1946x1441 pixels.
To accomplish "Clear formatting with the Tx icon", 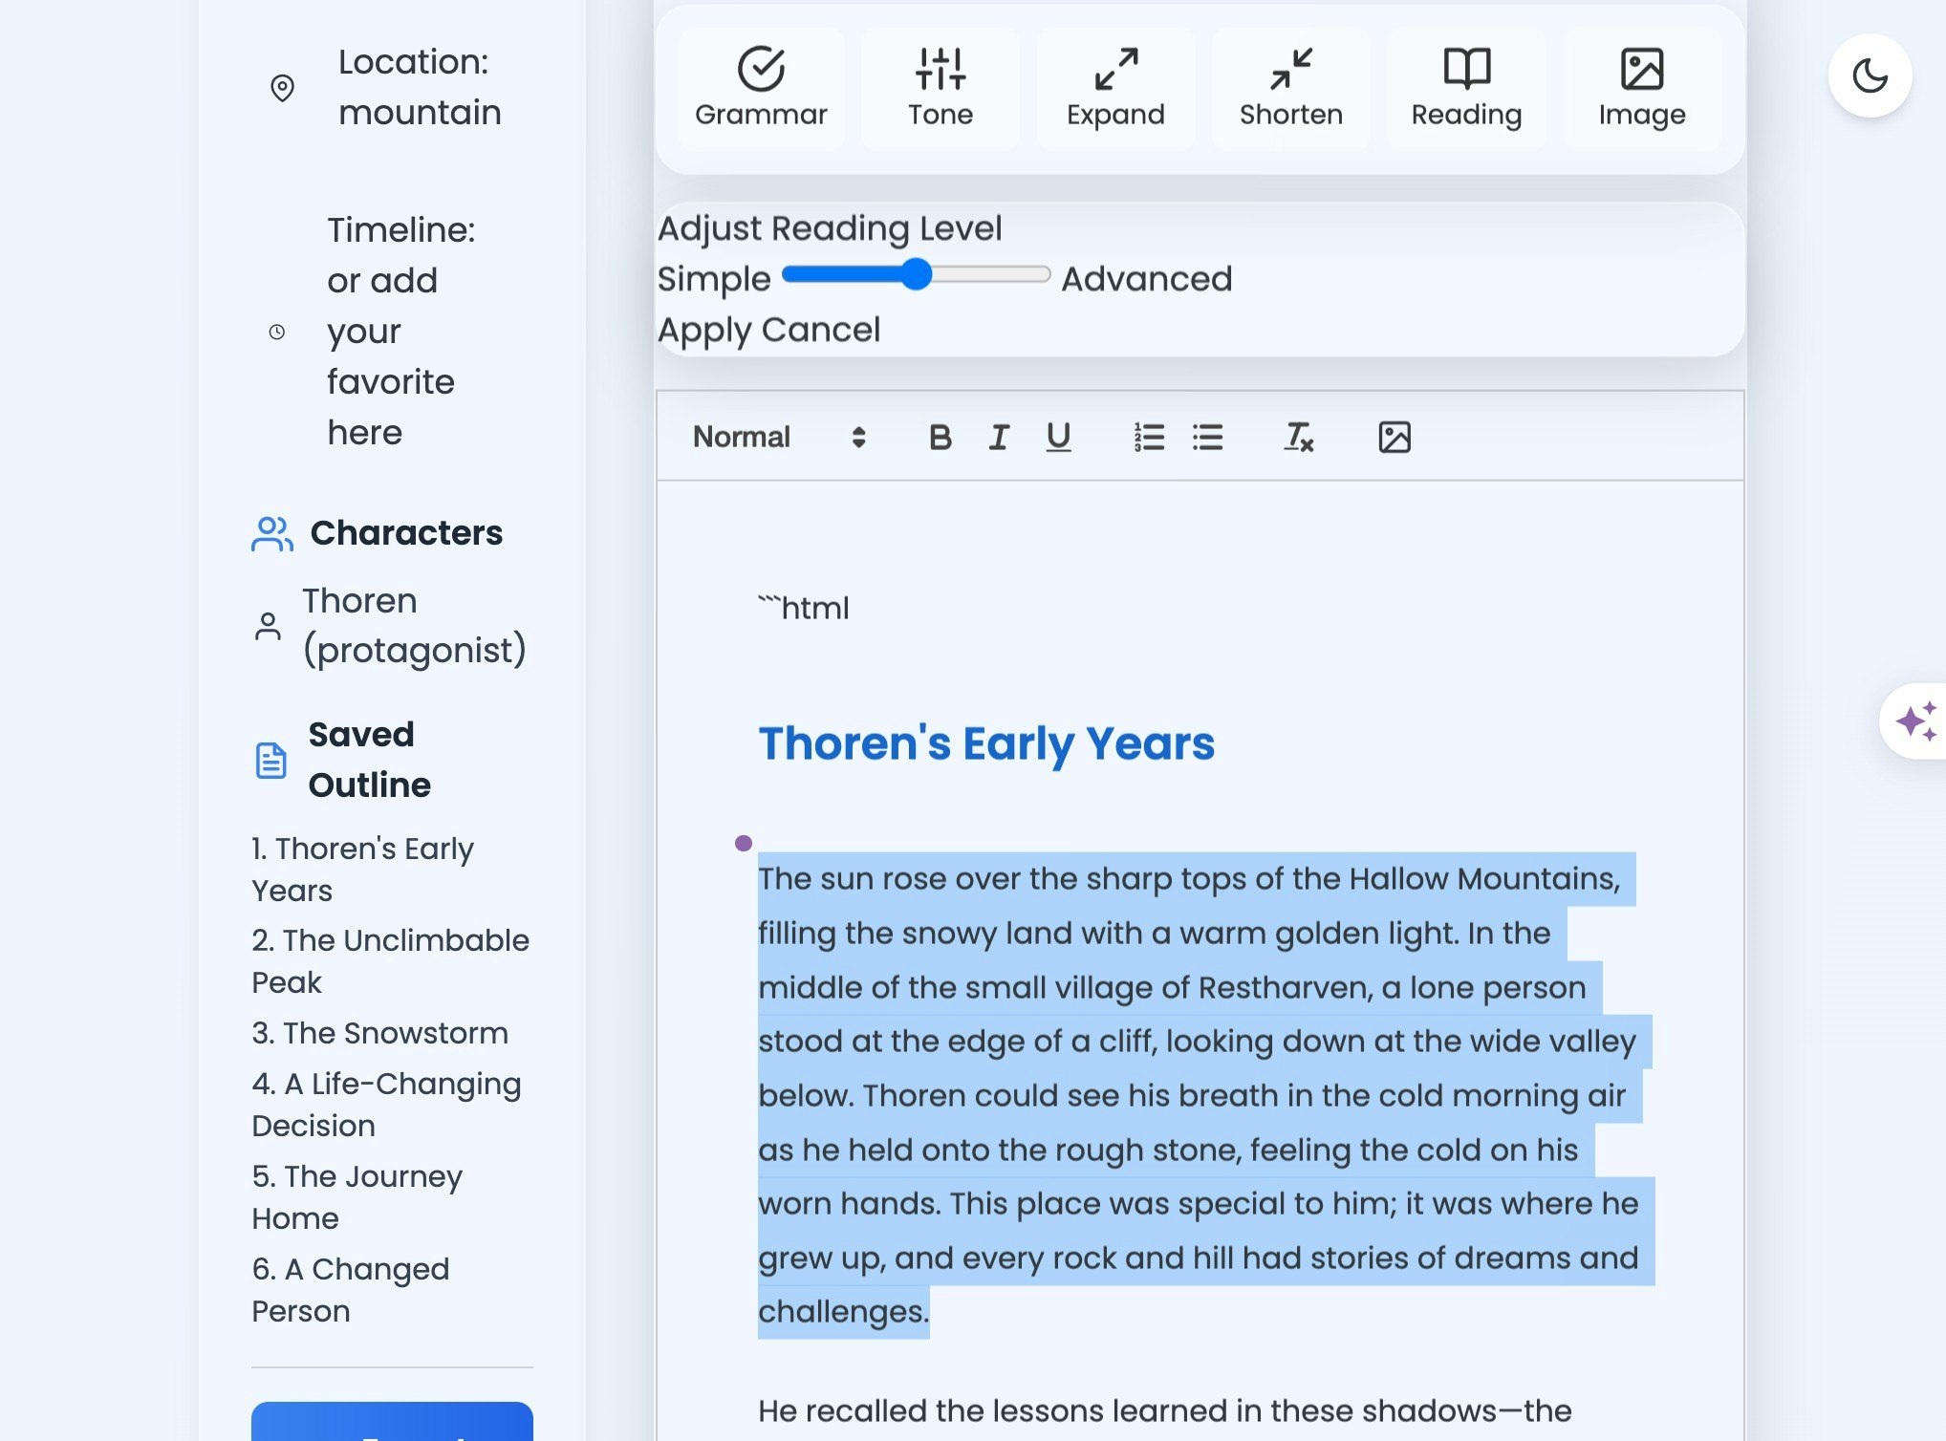I will pyautogui.click(x=1298, y=437).
